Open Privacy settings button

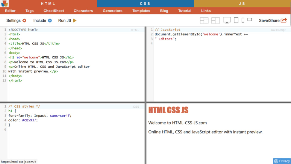(x=282, y=161)
